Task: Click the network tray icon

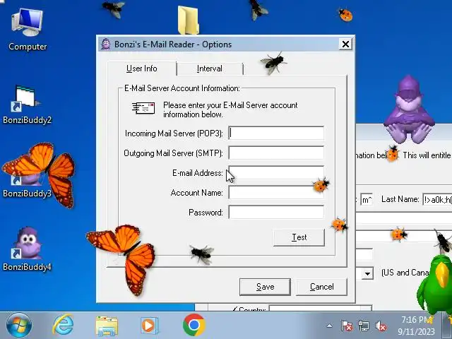Action: (364, 326)
